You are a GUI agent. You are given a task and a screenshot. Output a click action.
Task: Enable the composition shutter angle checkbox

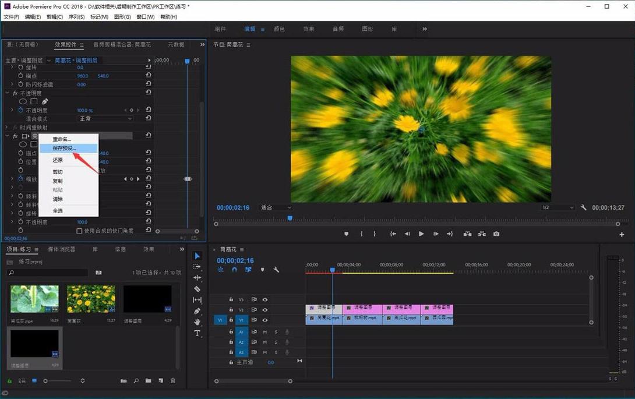pyautogui.click(x=79, y=231)
